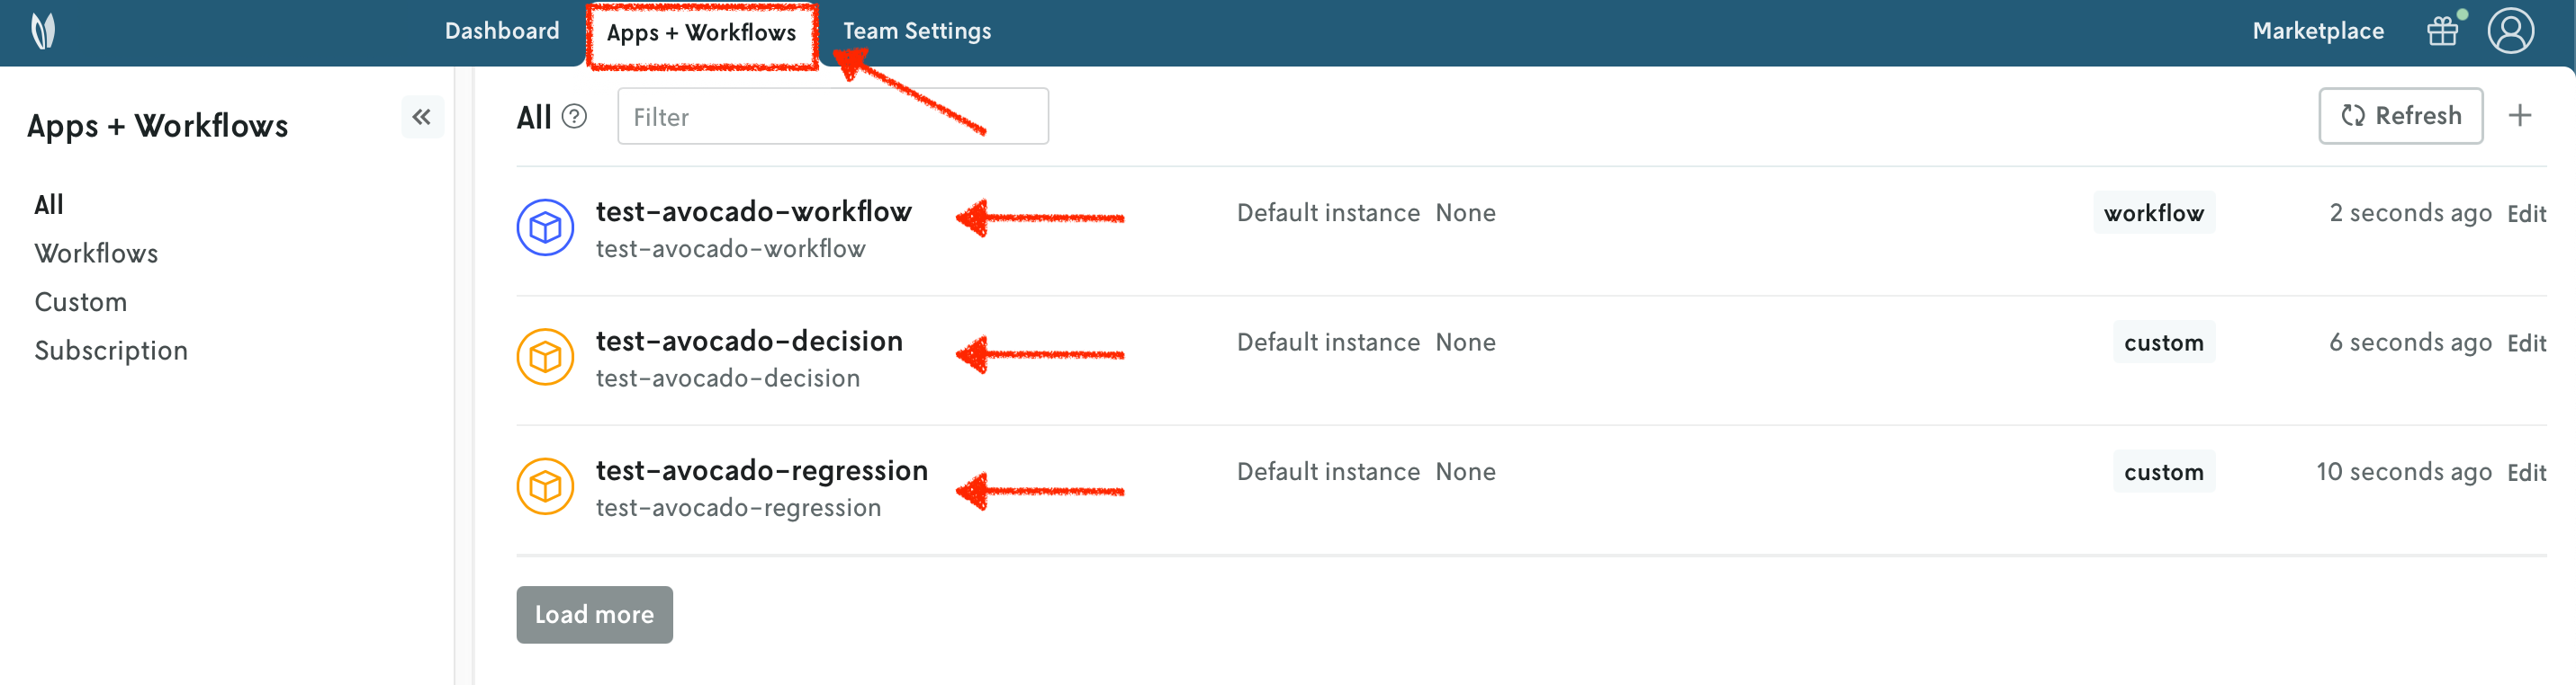
Task: Open the Subscription category in sidebar
Action: pos(111,351)
